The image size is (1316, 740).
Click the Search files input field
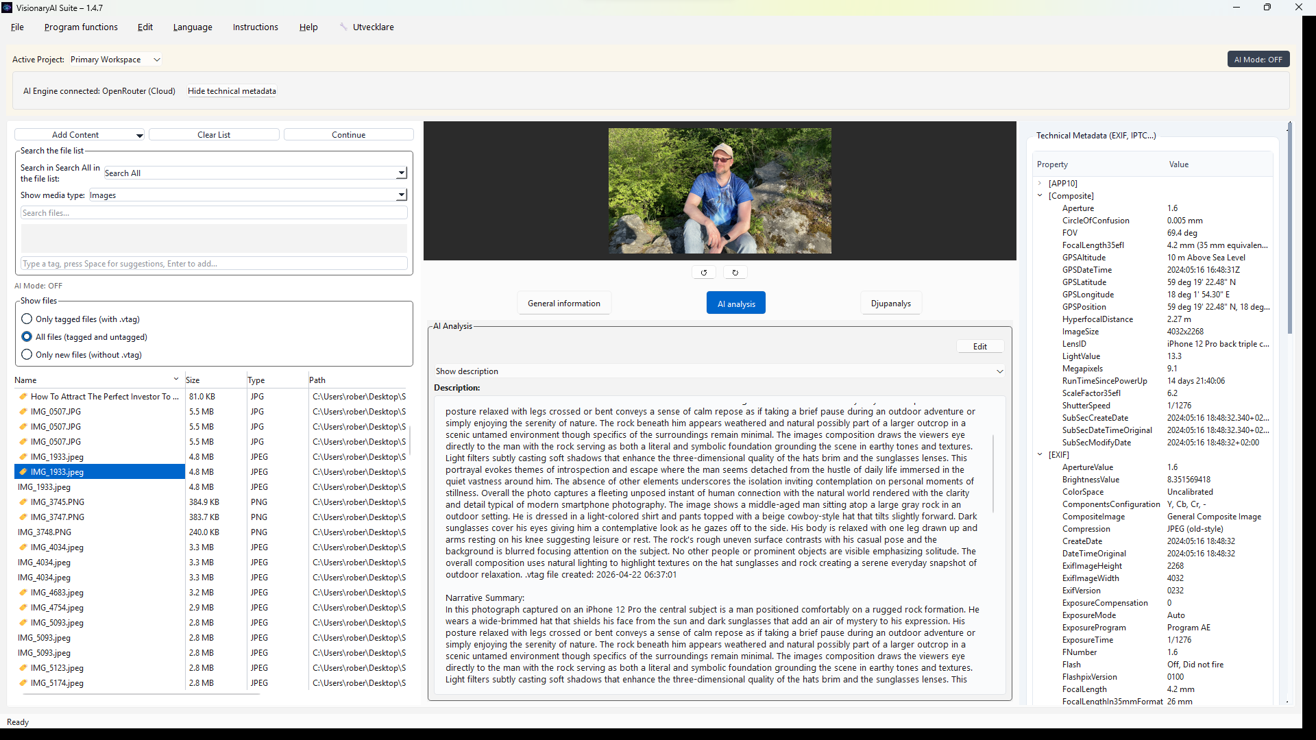tap(214, 213)
